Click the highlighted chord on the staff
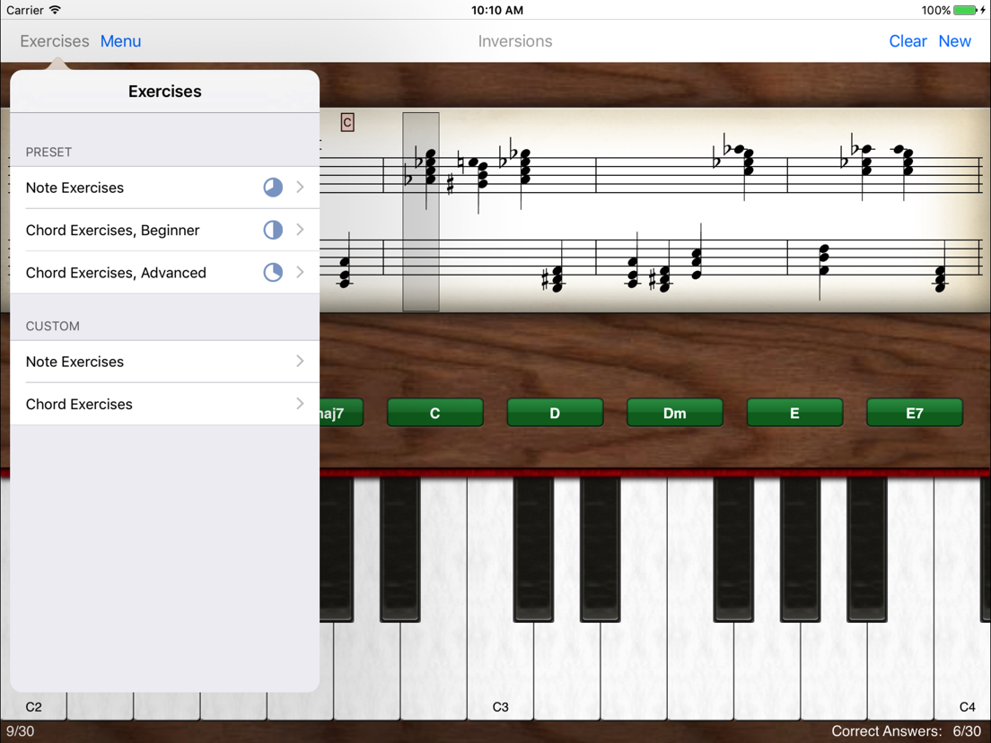This screenshot has height=743, width=991. tap(421, 212)
